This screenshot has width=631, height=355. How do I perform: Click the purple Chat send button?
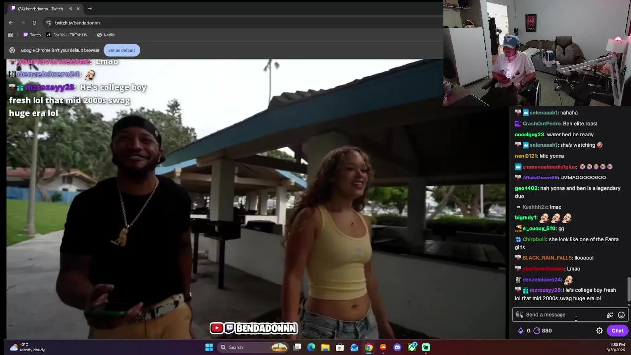click(x=617, y=331)
